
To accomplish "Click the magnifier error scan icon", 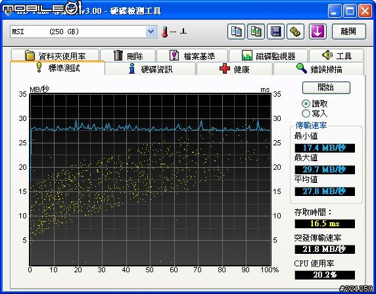I will [302, 68].
